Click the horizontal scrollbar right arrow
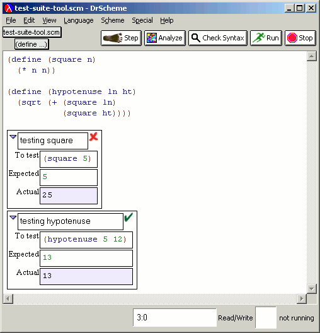 [x=302, y=299]
